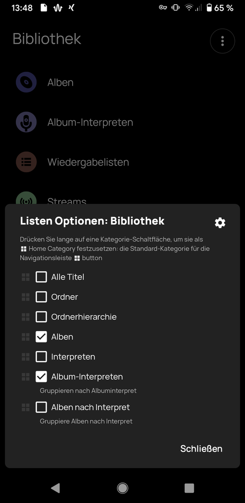
Task: Tap the grid handle icon beside Alben nach Interpret
Action: 26,408
